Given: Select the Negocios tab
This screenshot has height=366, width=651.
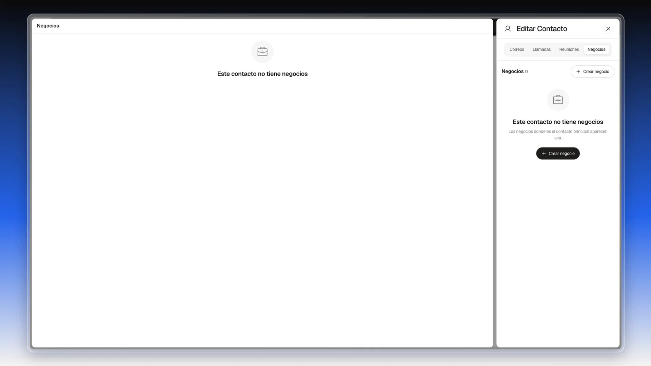Looking at the screenshot, I should 596,49.
